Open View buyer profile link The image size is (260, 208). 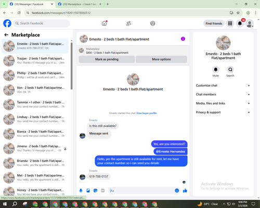147,113
